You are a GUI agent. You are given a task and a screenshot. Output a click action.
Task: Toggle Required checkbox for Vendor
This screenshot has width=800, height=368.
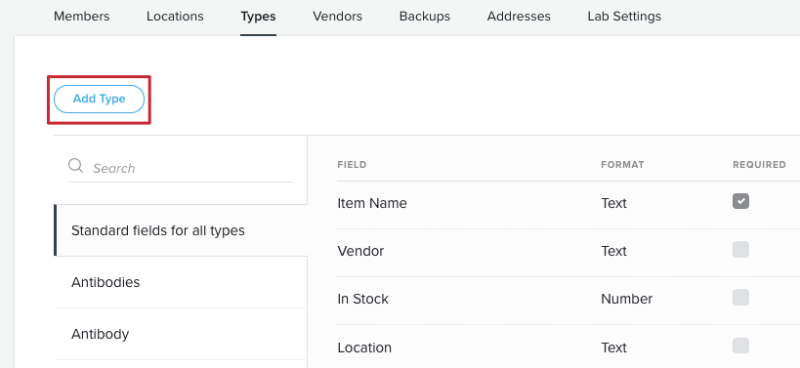(740, 249)
